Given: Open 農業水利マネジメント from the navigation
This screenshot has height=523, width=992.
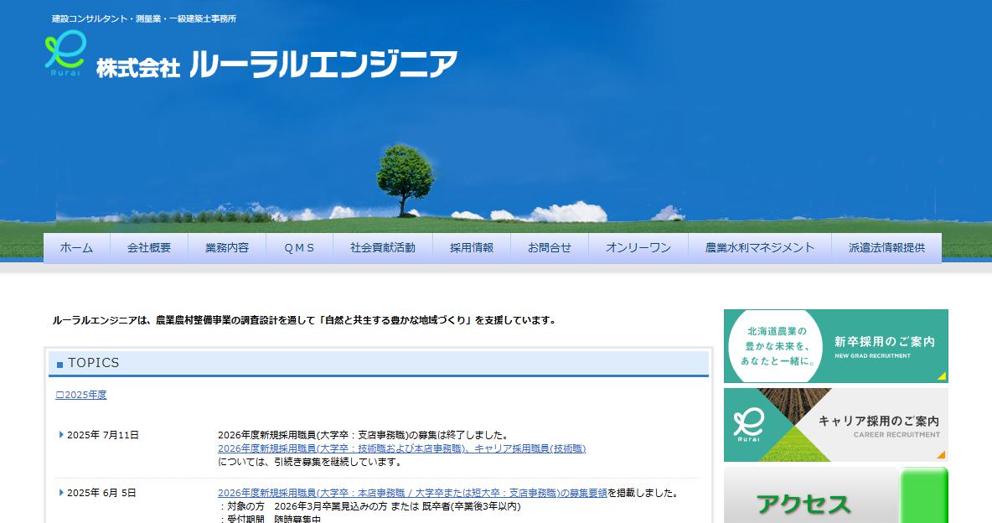Looking at the screenshot, I should (x=760, y=247).
